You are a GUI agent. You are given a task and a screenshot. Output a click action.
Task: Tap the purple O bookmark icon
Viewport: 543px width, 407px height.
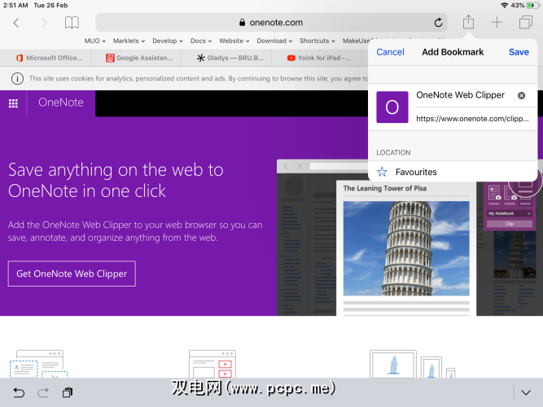click(x=392, y=107)
